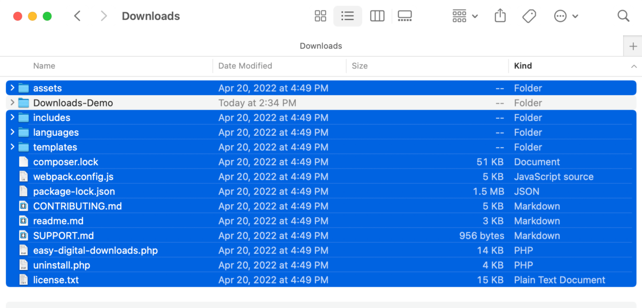642x308 pixels.
Task: Sort files by the Kind column
Action: click(523, 66)
